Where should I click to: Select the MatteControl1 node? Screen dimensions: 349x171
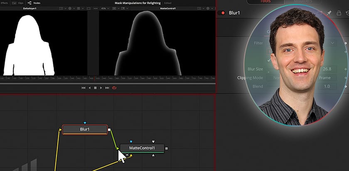(142, 148)
